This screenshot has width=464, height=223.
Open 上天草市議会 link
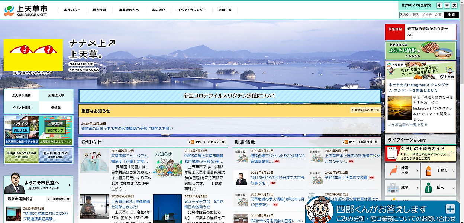[x=21, y=95]
